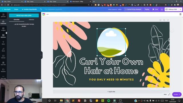Open Spotify from the taskbar
Image resolution: width=183 pixels, height=103 pixels.
click(x=109, y=100)
